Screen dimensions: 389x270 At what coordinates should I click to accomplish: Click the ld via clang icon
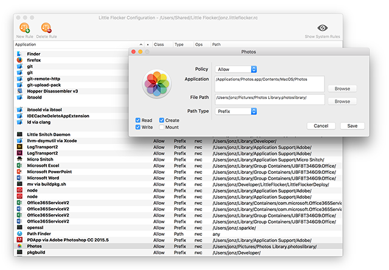(x=19, y=122)
